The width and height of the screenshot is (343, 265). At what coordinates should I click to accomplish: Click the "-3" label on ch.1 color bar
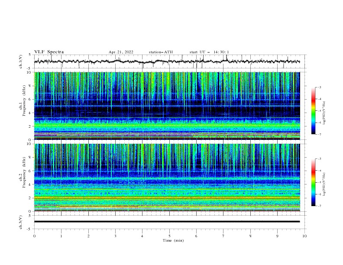319,87
